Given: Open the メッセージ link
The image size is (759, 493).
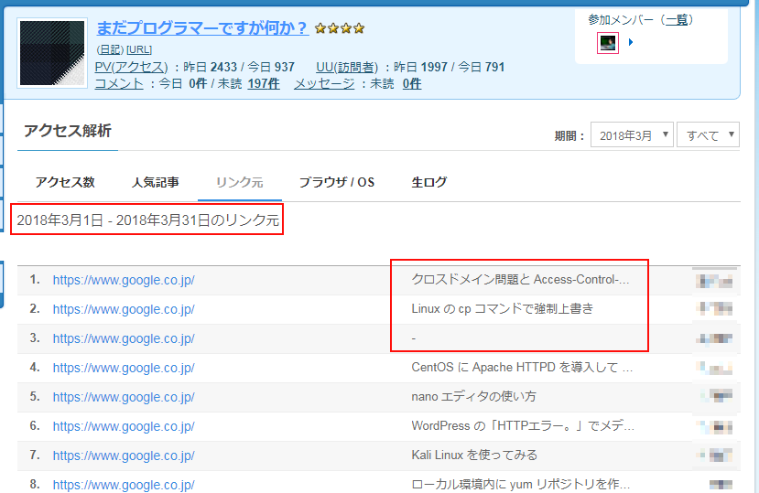Looking at the screenshot, I should (x=324, y=83).
